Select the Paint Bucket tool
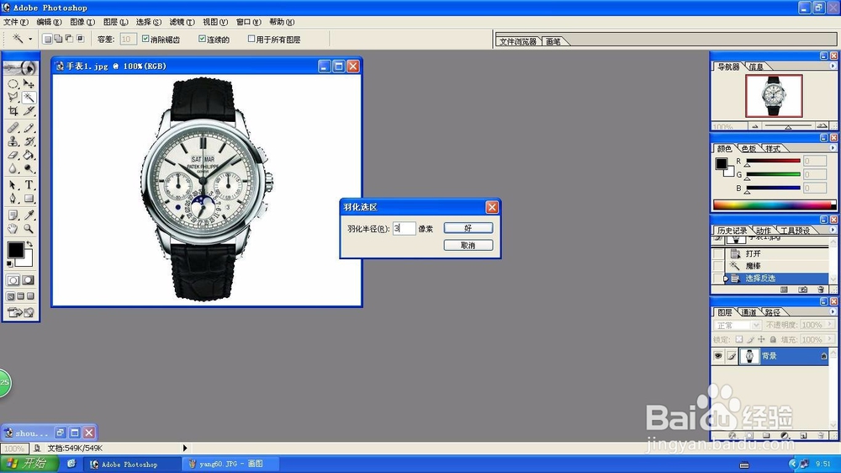The height and width of the screenshot is (473, 841). pos(29,155)
